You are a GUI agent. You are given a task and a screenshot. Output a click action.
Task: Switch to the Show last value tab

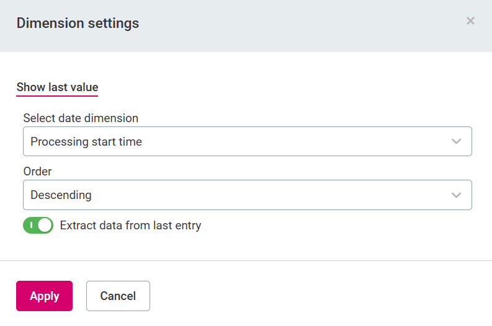[x=57, y=87]
